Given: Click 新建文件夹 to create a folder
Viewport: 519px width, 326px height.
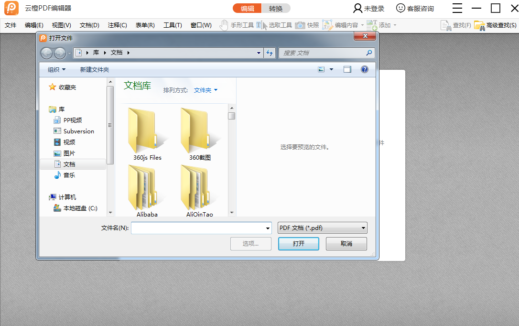Looking at the screenshot, I should pyautogui.click(x=94, y=69).
